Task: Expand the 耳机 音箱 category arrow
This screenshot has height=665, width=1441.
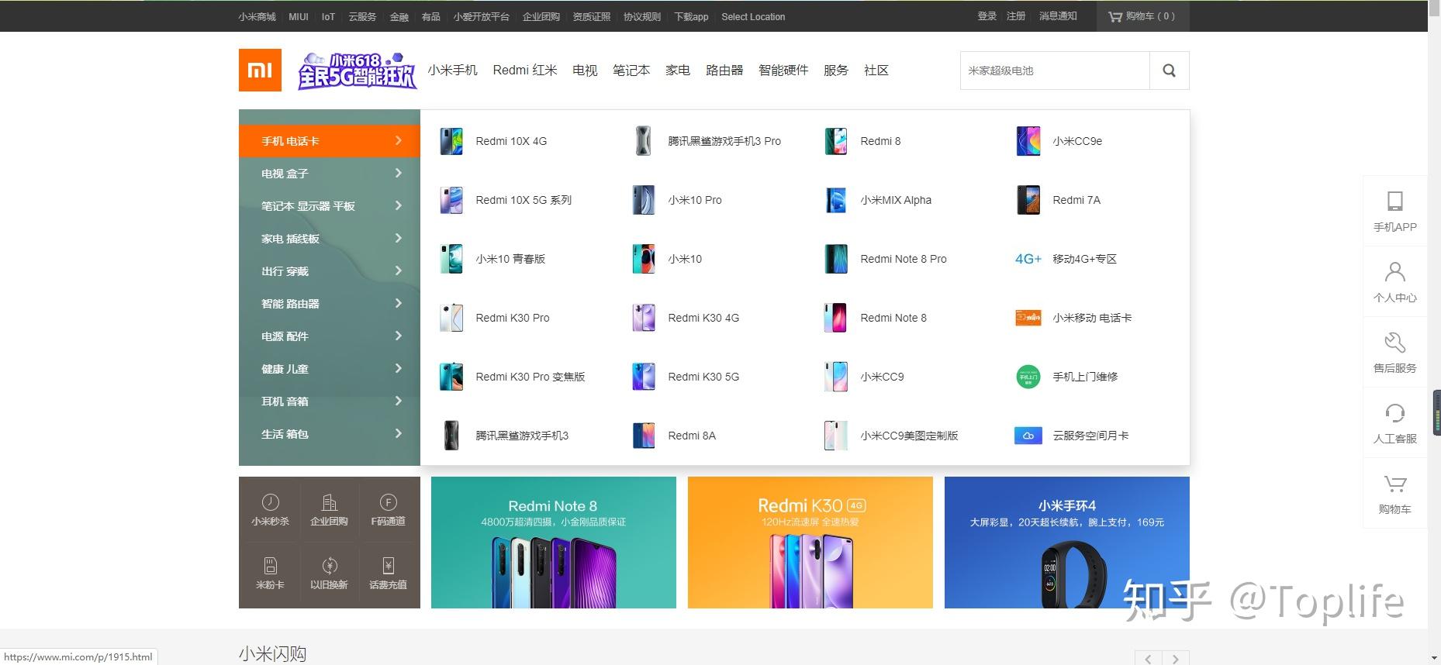Action: (x=399, y=401)
